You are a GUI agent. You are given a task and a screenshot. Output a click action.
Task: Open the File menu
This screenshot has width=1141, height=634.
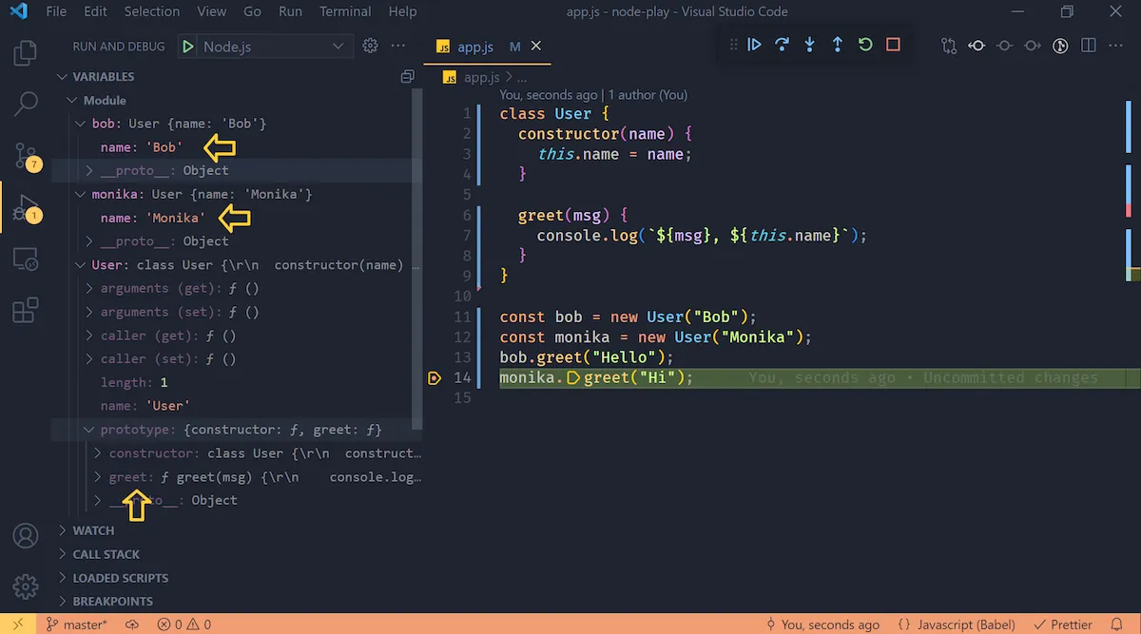pos(56,11)
